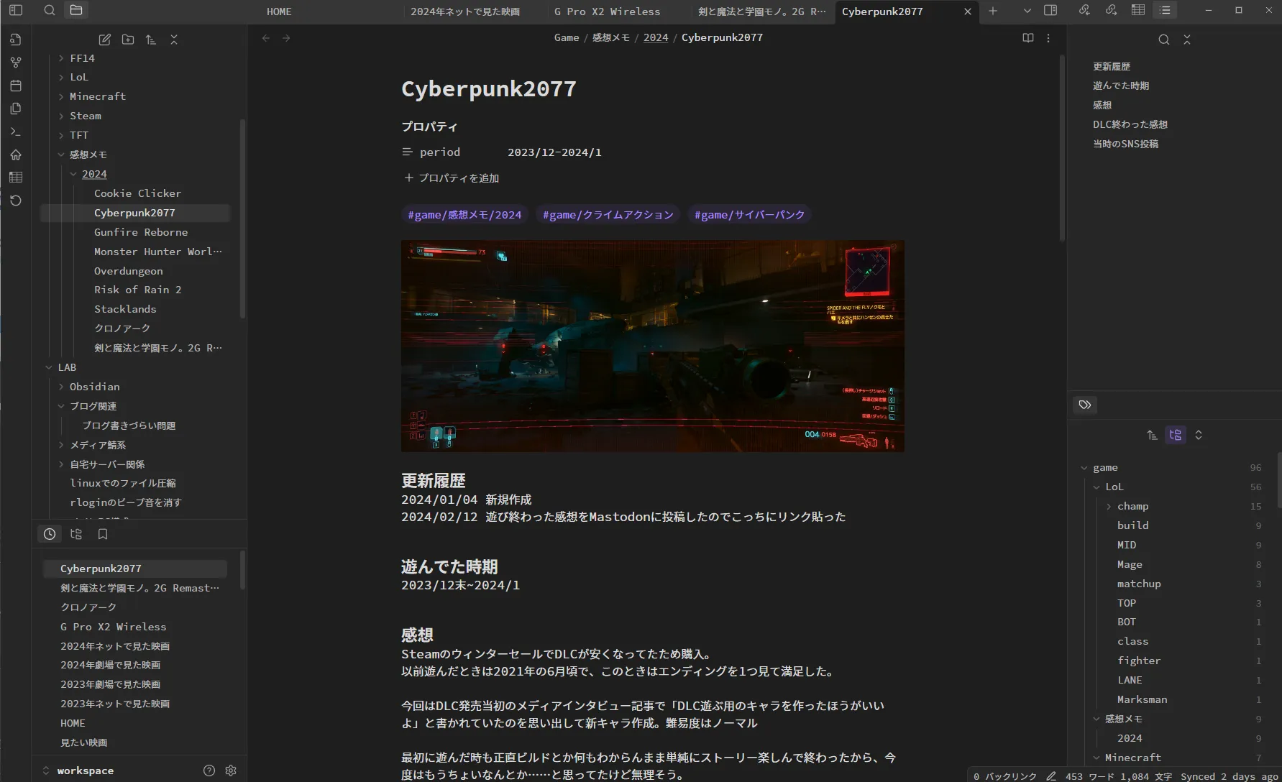Click the circular reload arrow ribbon icon
The image size is (1282, 782).
pos(16,201)
